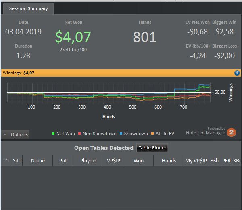Toggle the Net Won green legend swatch
Screen dimensions: 242x210
53,134
